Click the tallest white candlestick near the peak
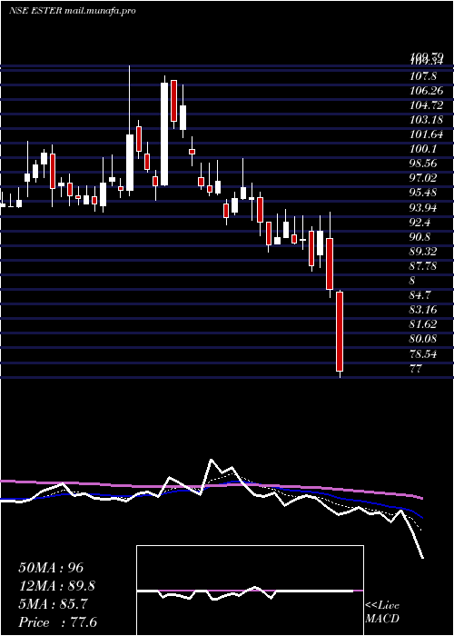454x636 pixels. pos(164,134)
